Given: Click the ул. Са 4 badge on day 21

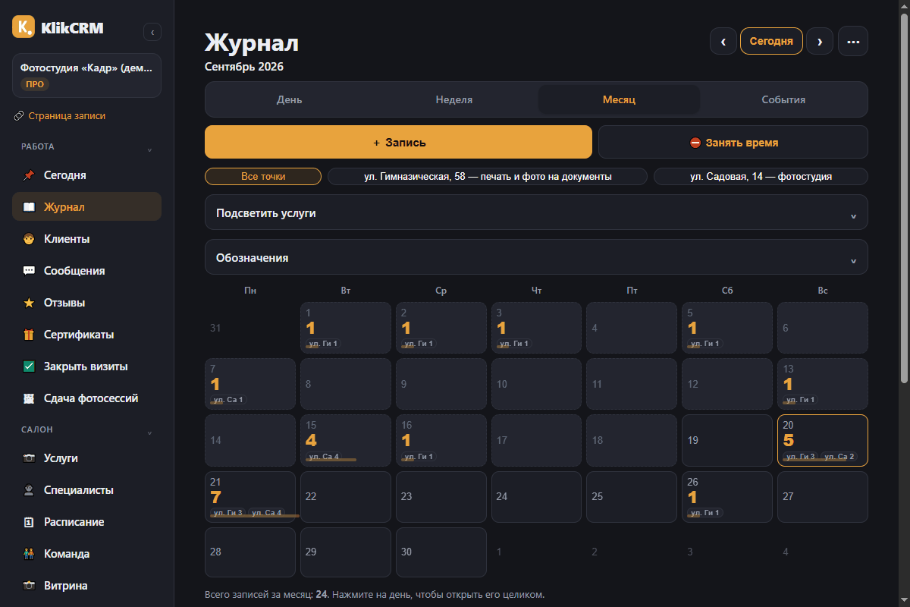Looking at the screenshot, I should point(266,514).
